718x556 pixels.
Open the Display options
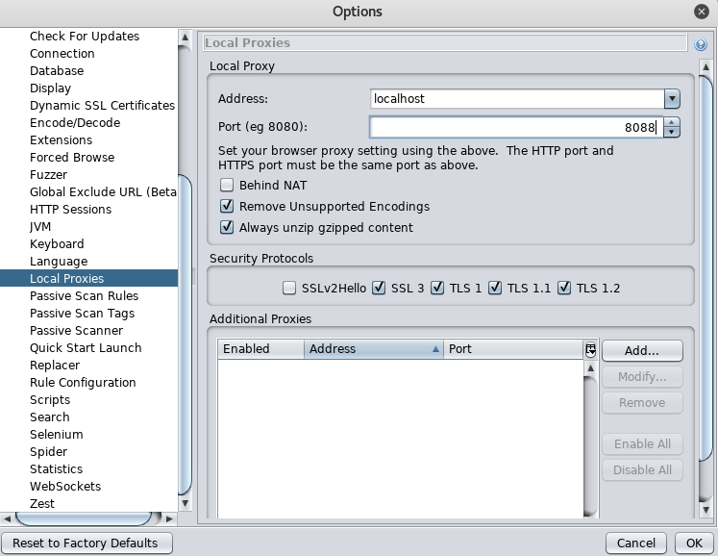coord(50,88)
